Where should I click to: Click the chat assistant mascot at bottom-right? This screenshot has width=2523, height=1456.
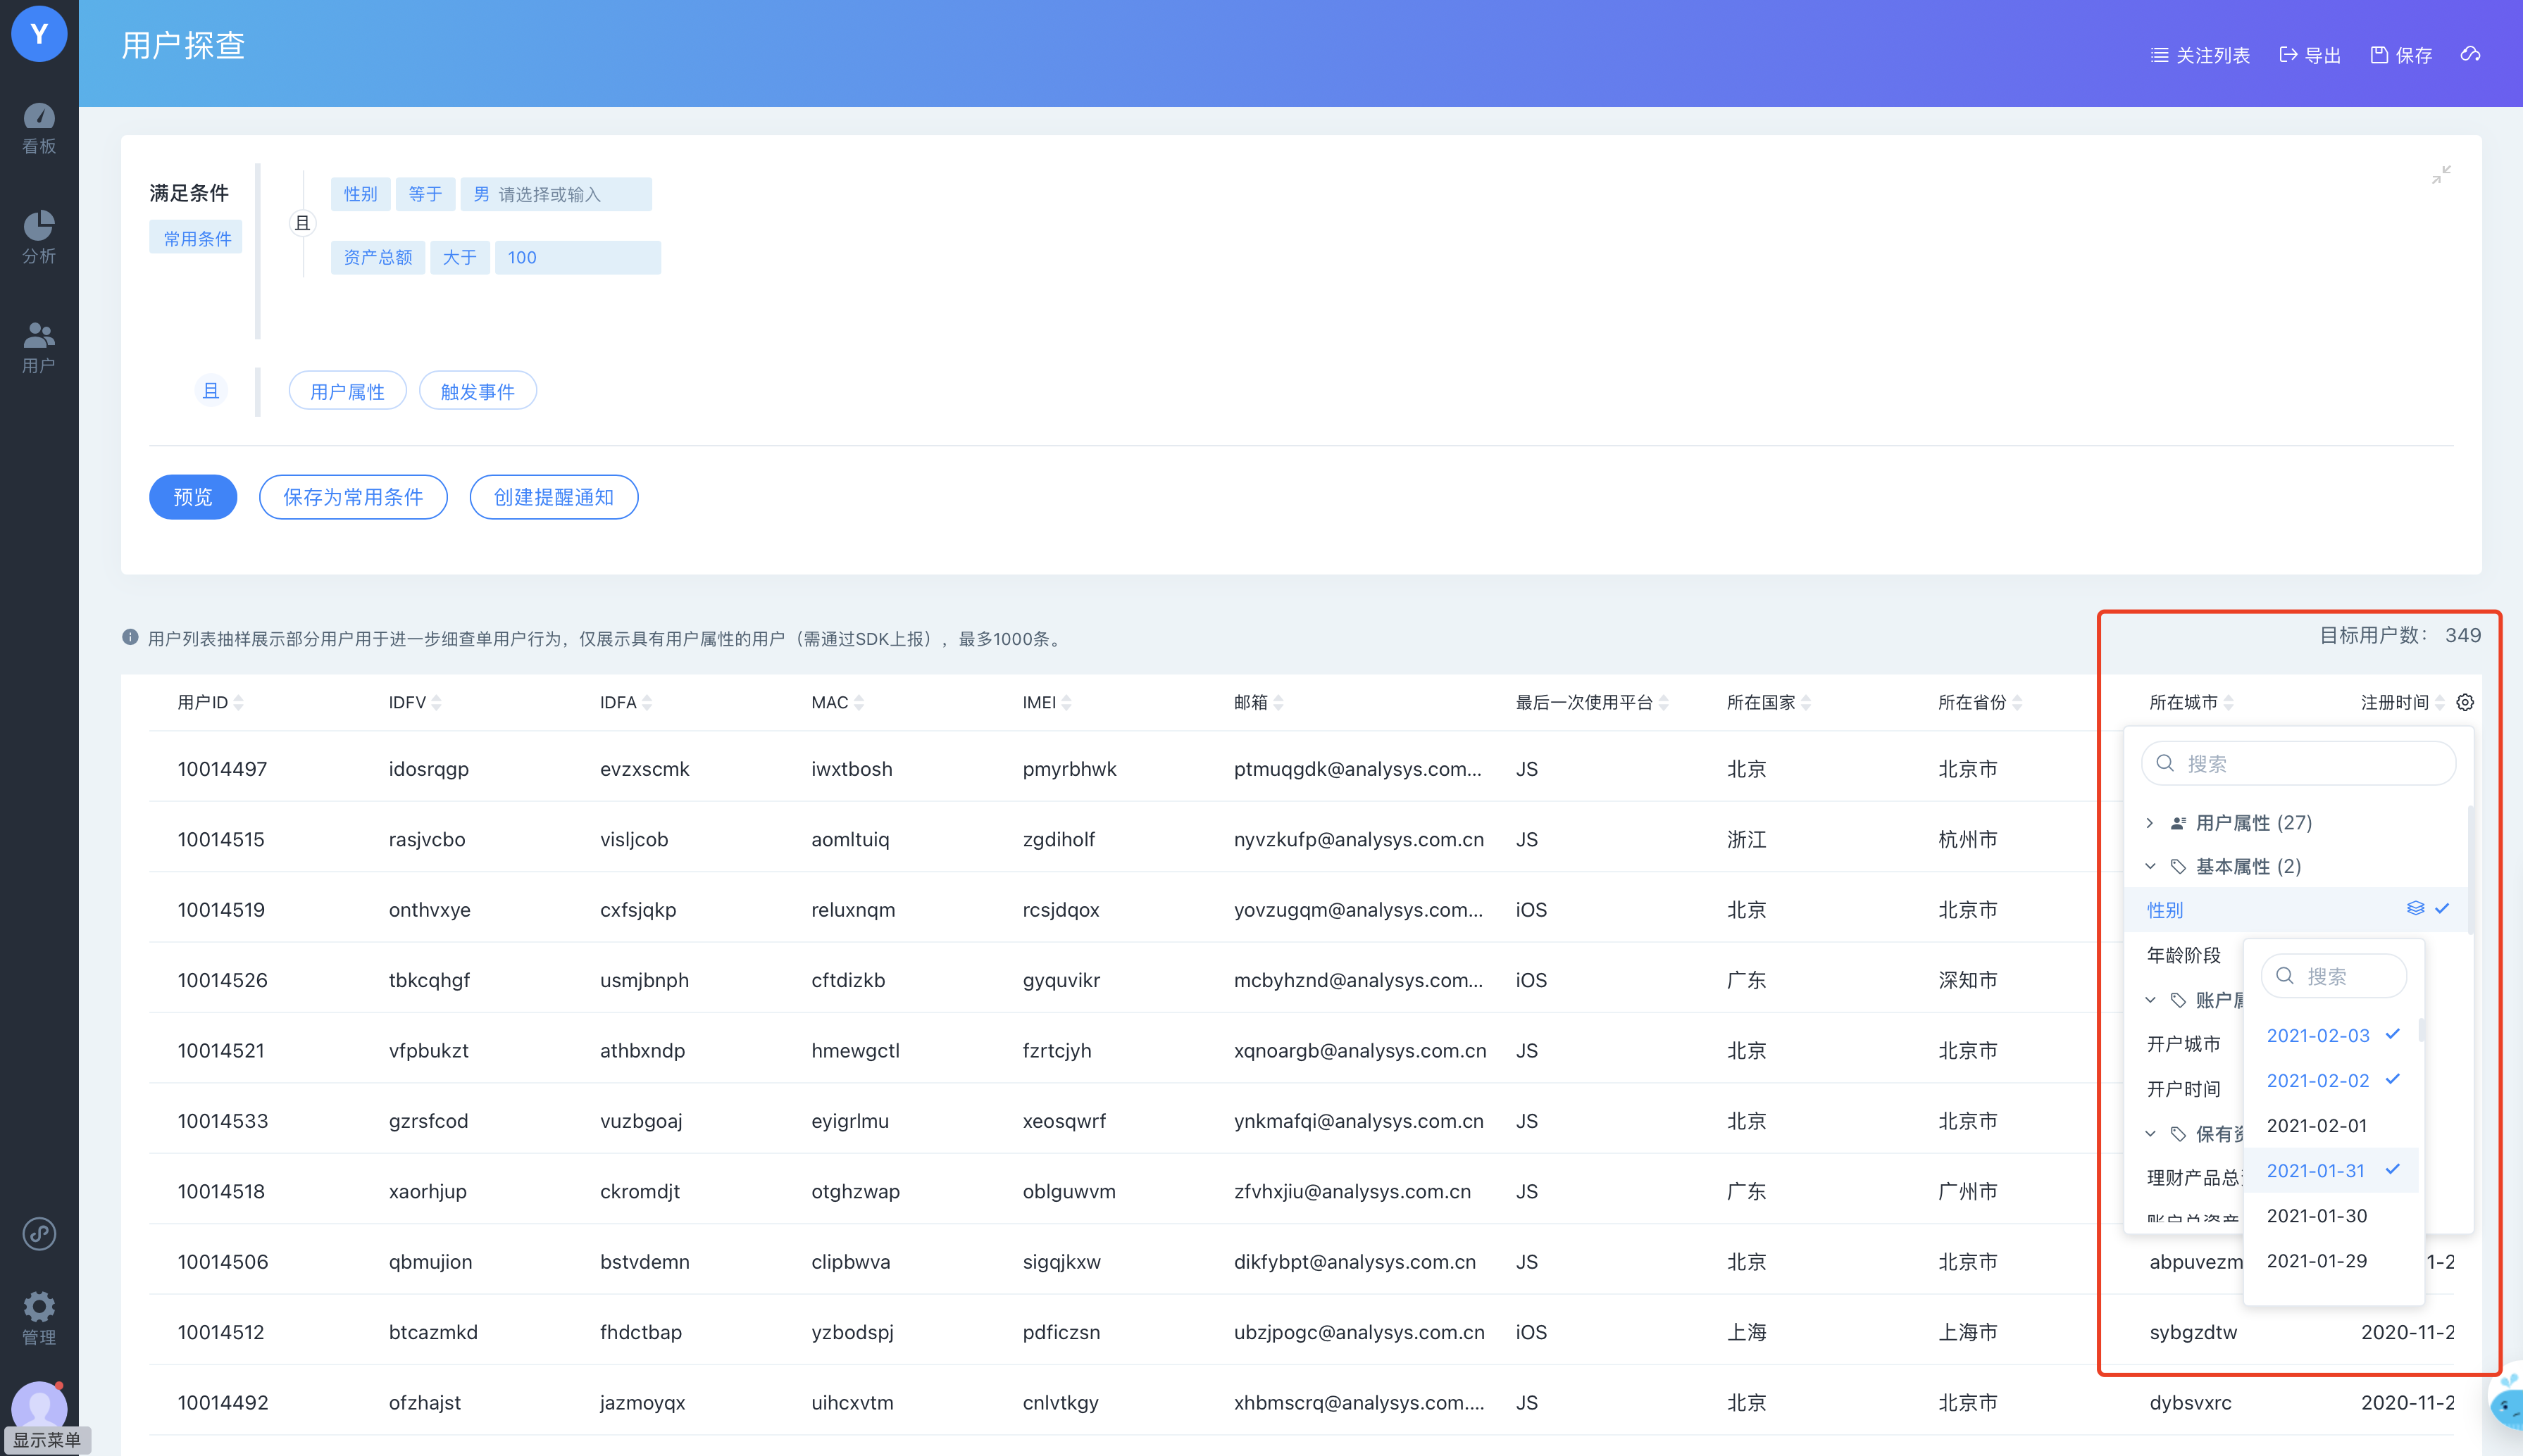tap(2506, 1403)
